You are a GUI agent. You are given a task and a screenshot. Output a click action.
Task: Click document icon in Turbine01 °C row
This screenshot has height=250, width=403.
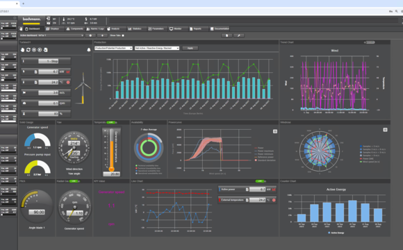(x=35, y=82)
